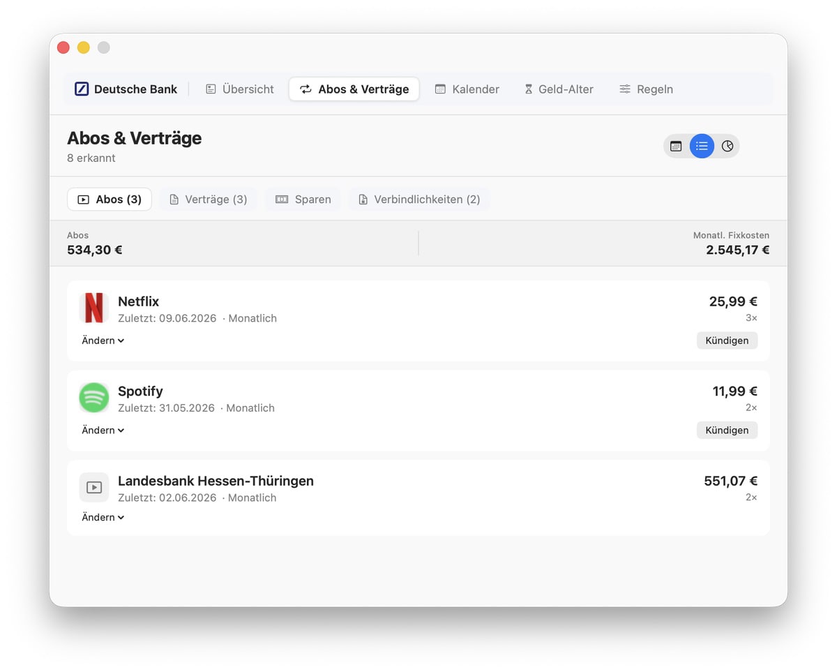The width and height of the screenshot is (837, 672).
Task: Show the pie chart view
Action: click(x=727, y=146)
